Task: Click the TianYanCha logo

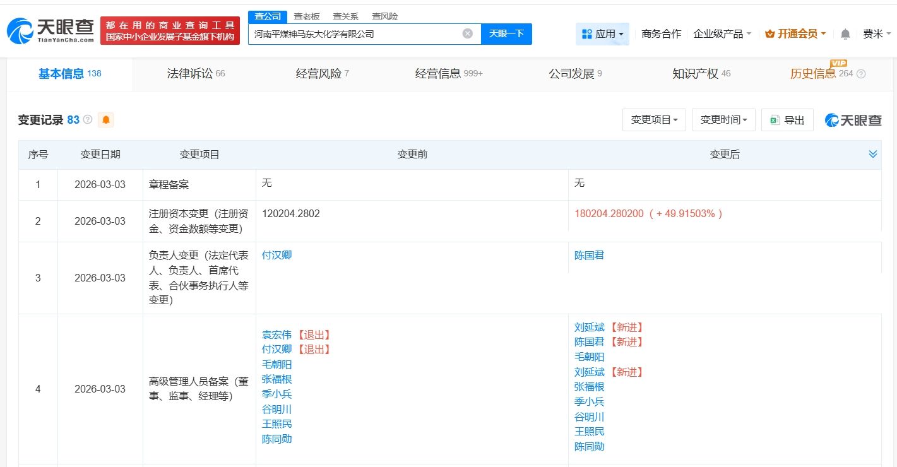Action: click(50, 30)
